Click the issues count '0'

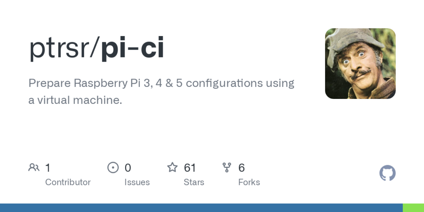[x=128, y=168]
